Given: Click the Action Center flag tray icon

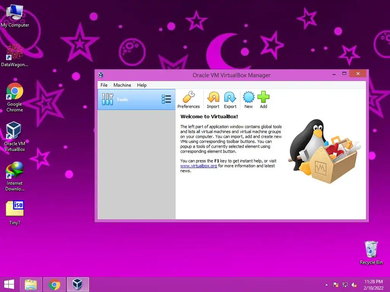Looking at the screenshot, I should 336,285.
